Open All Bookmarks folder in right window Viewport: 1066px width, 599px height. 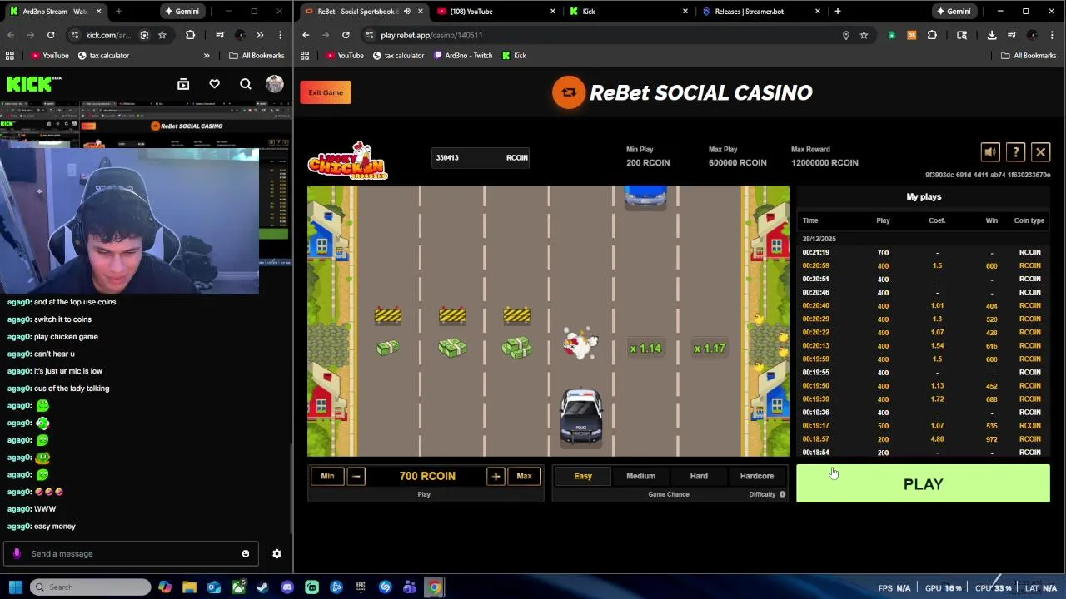pyautogui.click(x=1029, y=56)
